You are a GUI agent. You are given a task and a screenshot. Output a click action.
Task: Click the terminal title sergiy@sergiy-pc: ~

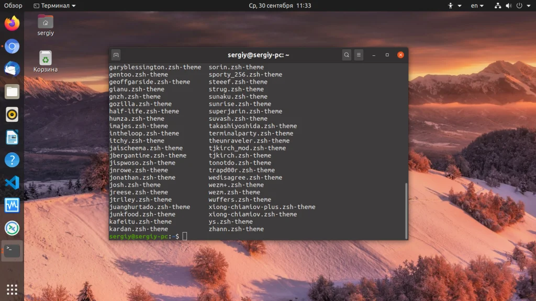pyautogui.click(x=259, y=55)
